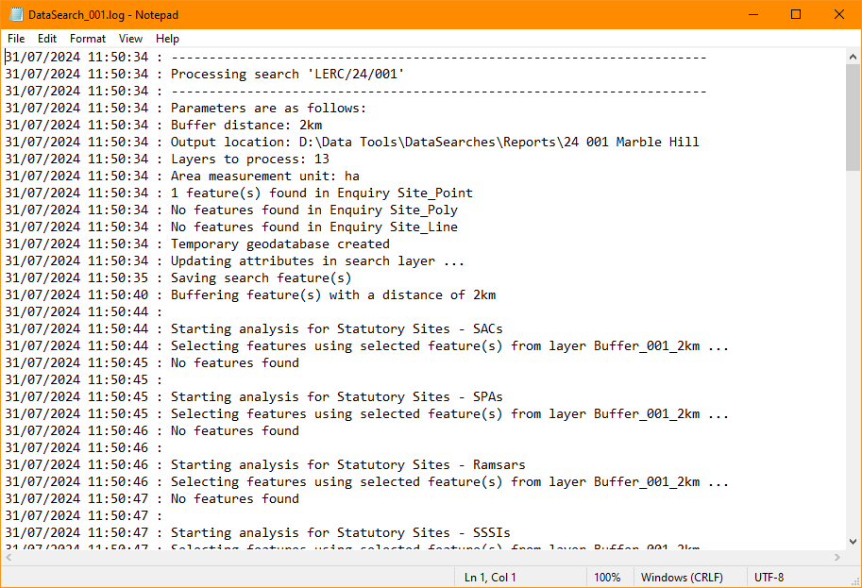Click the horizontal scrollbar right arrow
The height and width of the screenshot is (588, 862).
[x=837, y=557]
